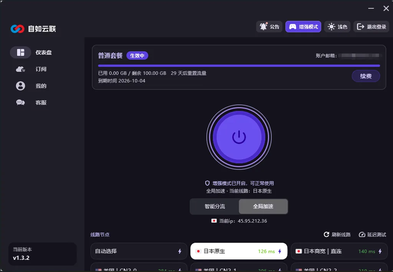Click the blurred 账户邮箱 email value
Image resolution: width=393 pixels, height=272 pixels.
pyautogui.click(x=360, y=56)
